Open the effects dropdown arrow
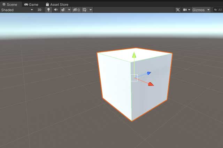Viewport: 223px width, 148px height. pos(69,10)
